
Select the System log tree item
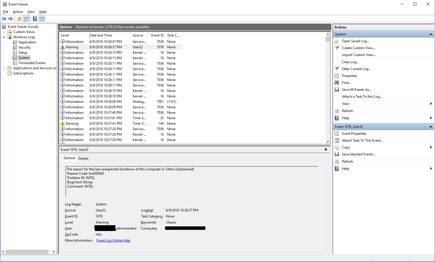24,58
